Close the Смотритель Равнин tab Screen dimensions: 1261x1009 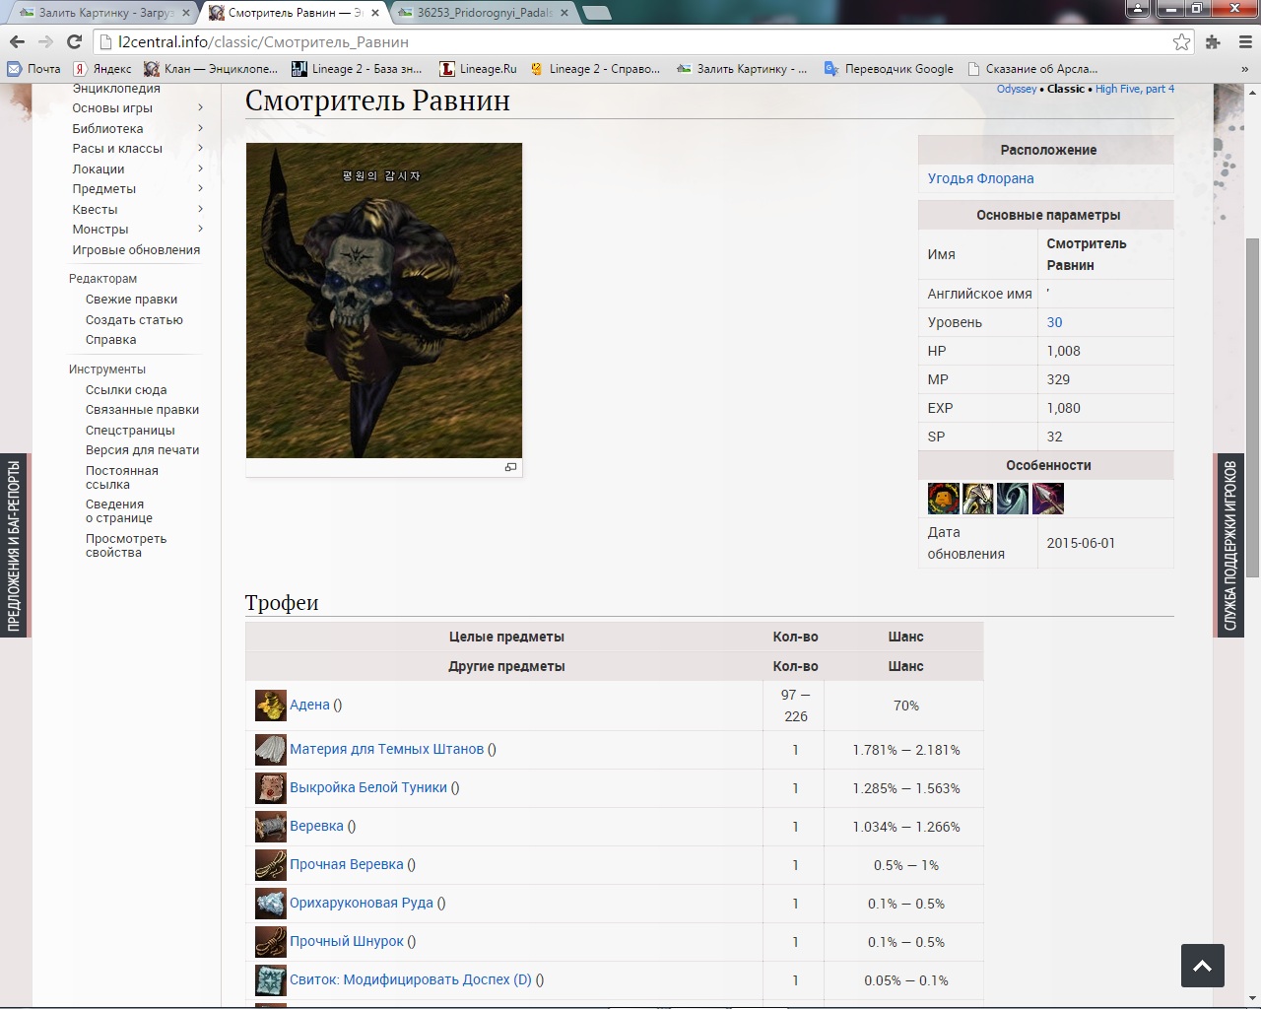coord(375,13)
